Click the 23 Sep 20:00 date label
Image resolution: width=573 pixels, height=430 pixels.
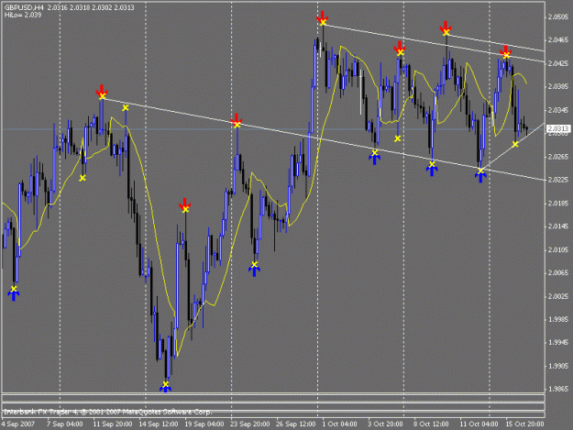coord(250,424)
